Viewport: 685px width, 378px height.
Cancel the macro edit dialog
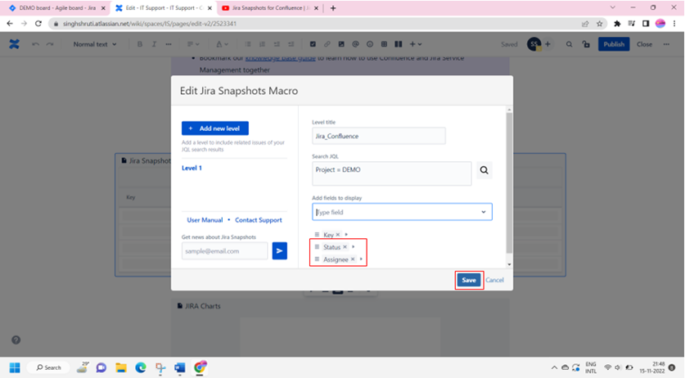494,280
